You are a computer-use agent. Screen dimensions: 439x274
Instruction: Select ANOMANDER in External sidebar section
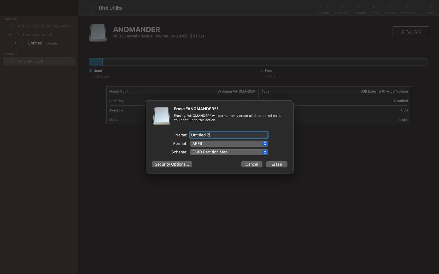click(x=39, y=61)
